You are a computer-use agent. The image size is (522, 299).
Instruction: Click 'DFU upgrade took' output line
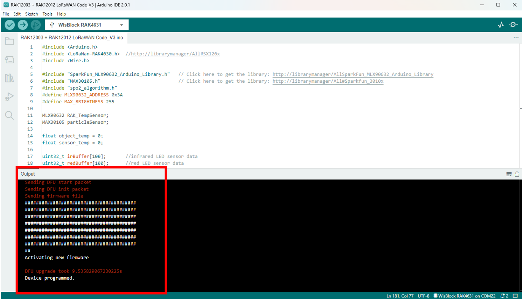coord(73,271)
